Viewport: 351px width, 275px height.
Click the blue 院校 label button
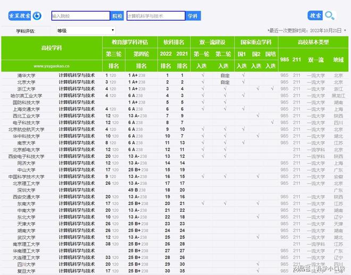(118, 16)
